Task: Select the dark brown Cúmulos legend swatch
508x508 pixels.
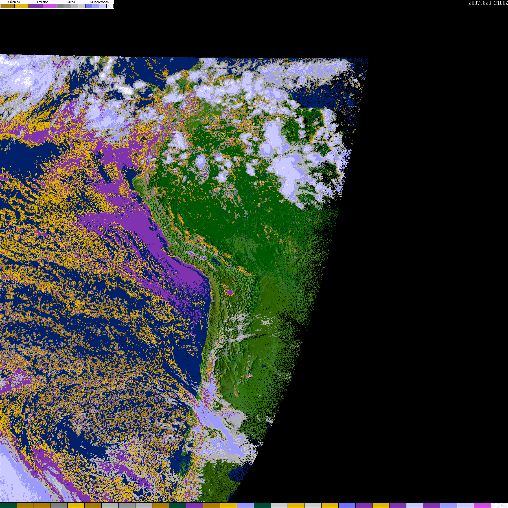Action: [8, 6]
